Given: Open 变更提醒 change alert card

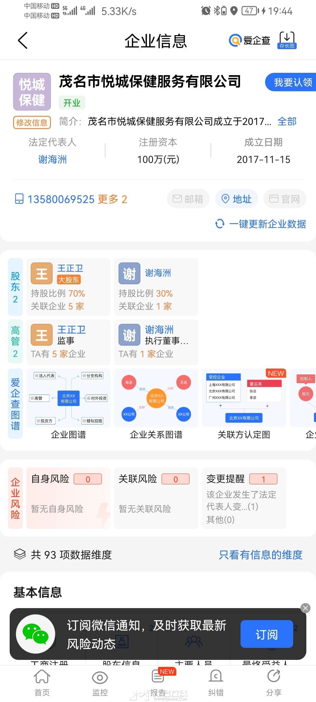Looking at the screenshot, I should [244, 498].
